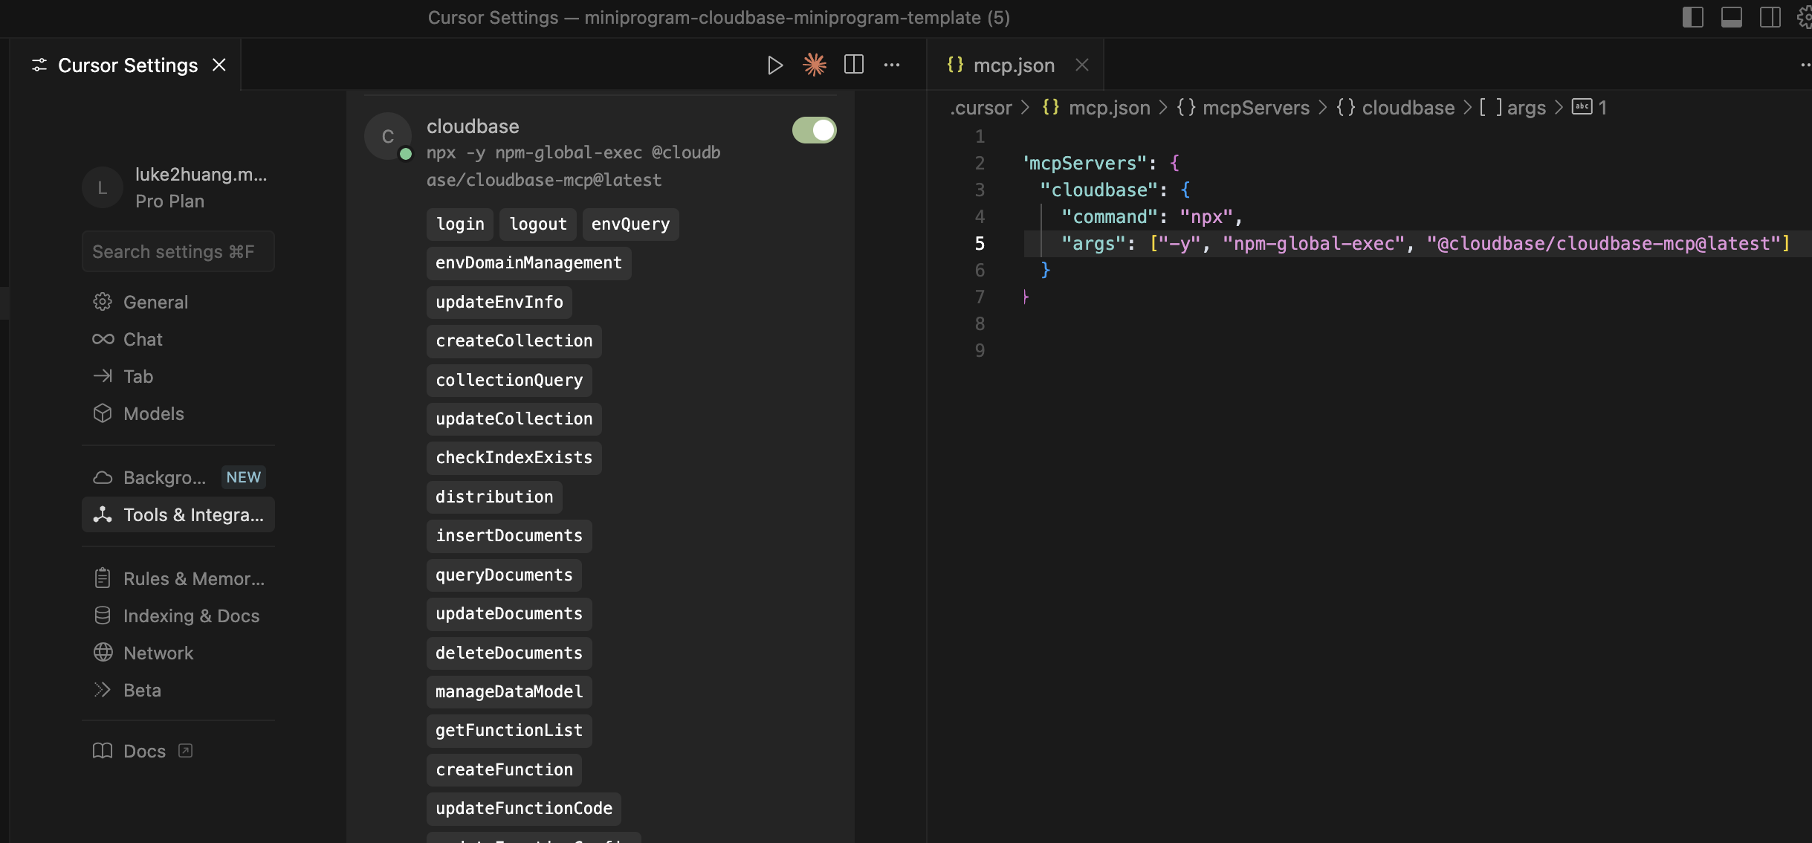Close the mcp.json tab
Screen dimensions: 1812x843
pos(1082,65)
